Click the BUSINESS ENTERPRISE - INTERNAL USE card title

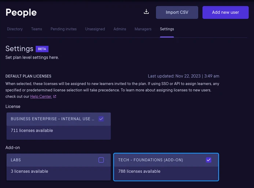point(52,119)
